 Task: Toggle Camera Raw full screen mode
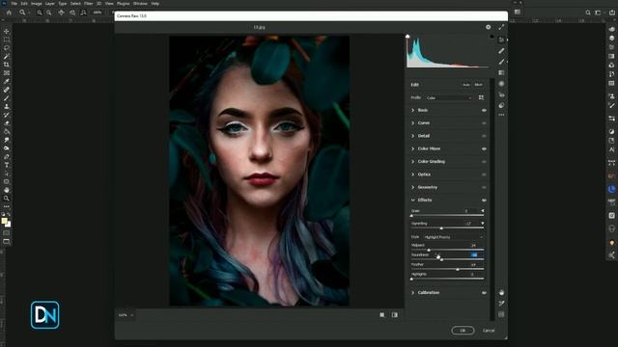click(x=501, y=27)
